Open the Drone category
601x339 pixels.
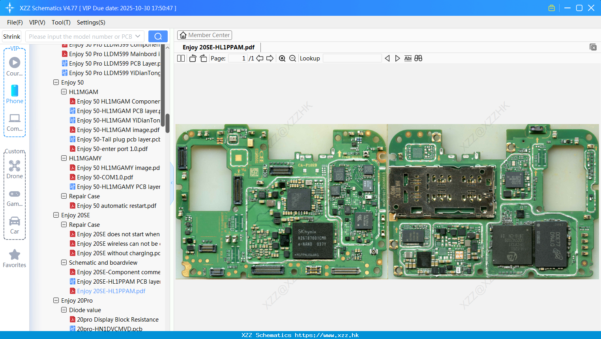15,169
